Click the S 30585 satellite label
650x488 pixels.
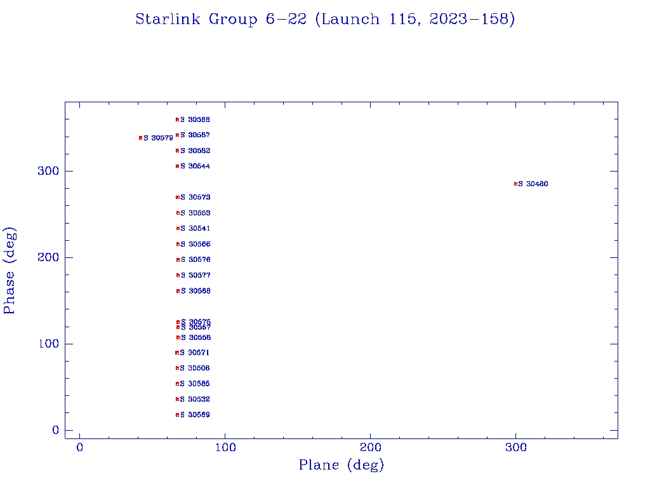click(x=195, y=384)
